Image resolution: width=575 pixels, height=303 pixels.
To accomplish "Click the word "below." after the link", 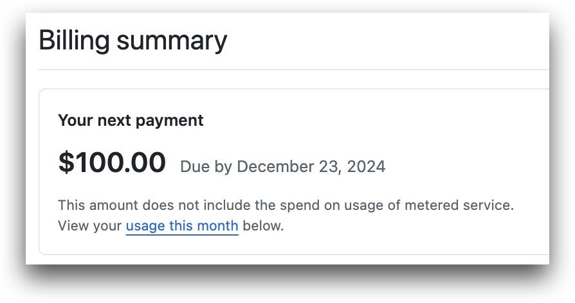I will pos(263,226).
